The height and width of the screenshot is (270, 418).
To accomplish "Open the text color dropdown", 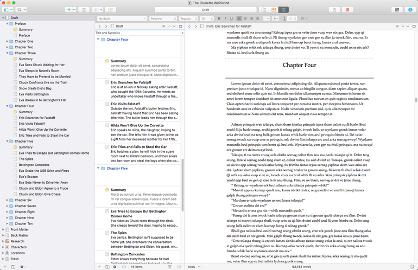I will tap(267, 18).
